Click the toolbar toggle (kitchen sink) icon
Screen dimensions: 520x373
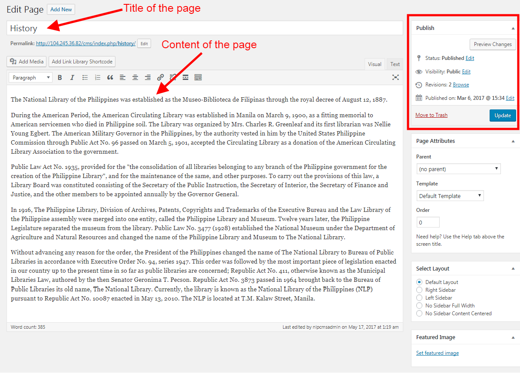coord(198,78)
